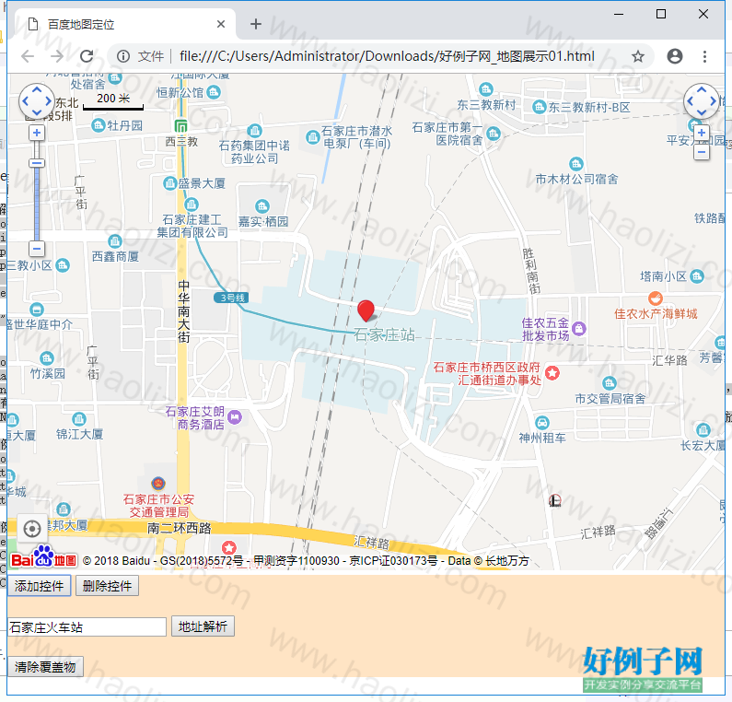Viewport: 732px width, 702px height.
Task: Open the Chrome profile account menu
Action: (675, 56)
